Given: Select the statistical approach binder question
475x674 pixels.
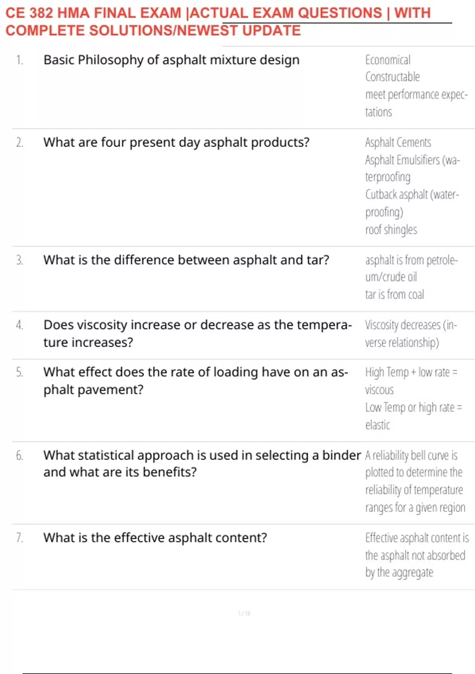Looking at the screenshot, I should pyautogui.click(x=202, y=463).
